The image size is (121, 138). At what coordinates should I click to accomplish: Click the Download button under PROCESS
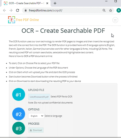[36, 130]
